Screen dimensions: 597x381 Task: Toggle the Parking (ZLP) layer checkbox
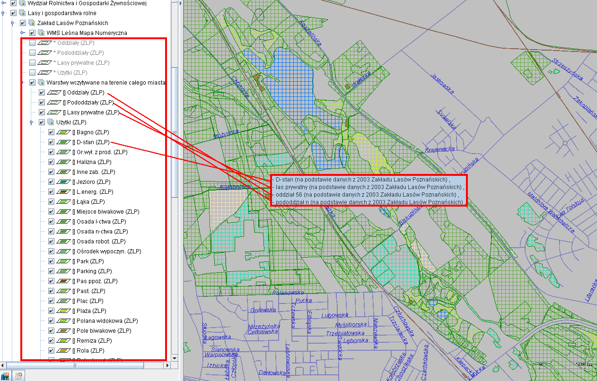pyautogui.click(x=52, y=271)
